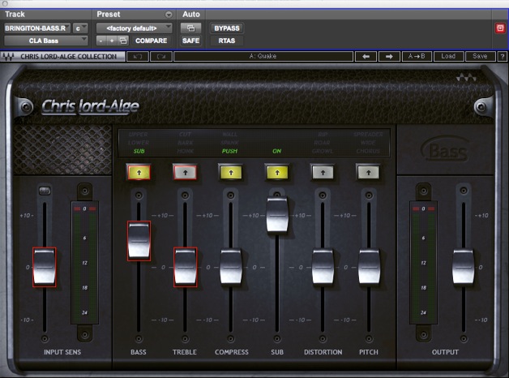Image resolution: width=509 pixels, height=378 pixels.
Task: Click the Auto header label
Action: 191,15
